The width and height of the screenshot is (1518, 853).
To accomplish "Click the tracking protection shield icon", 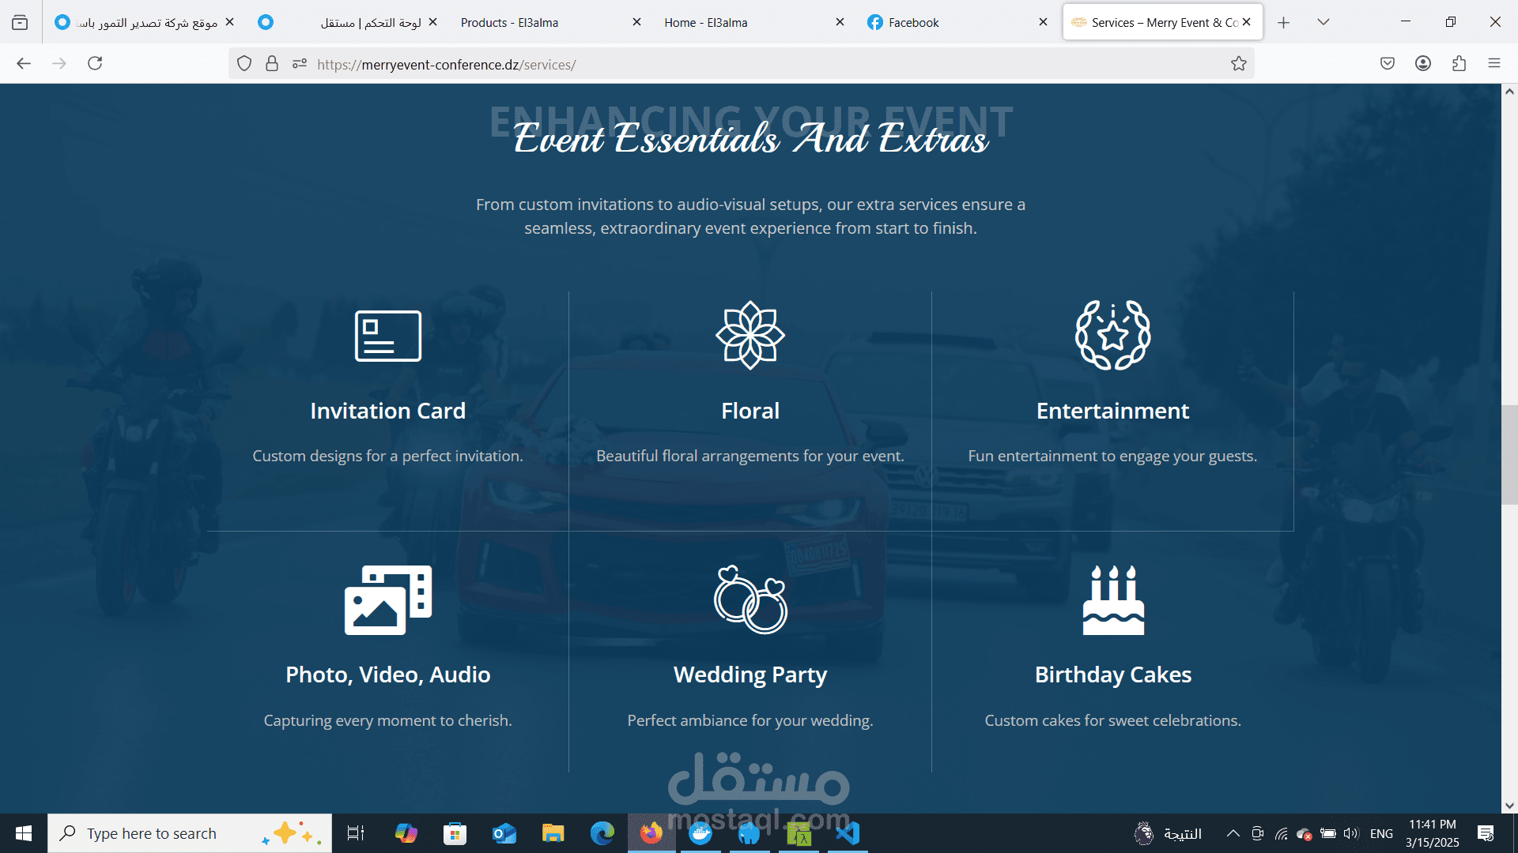I will point(244,64).
